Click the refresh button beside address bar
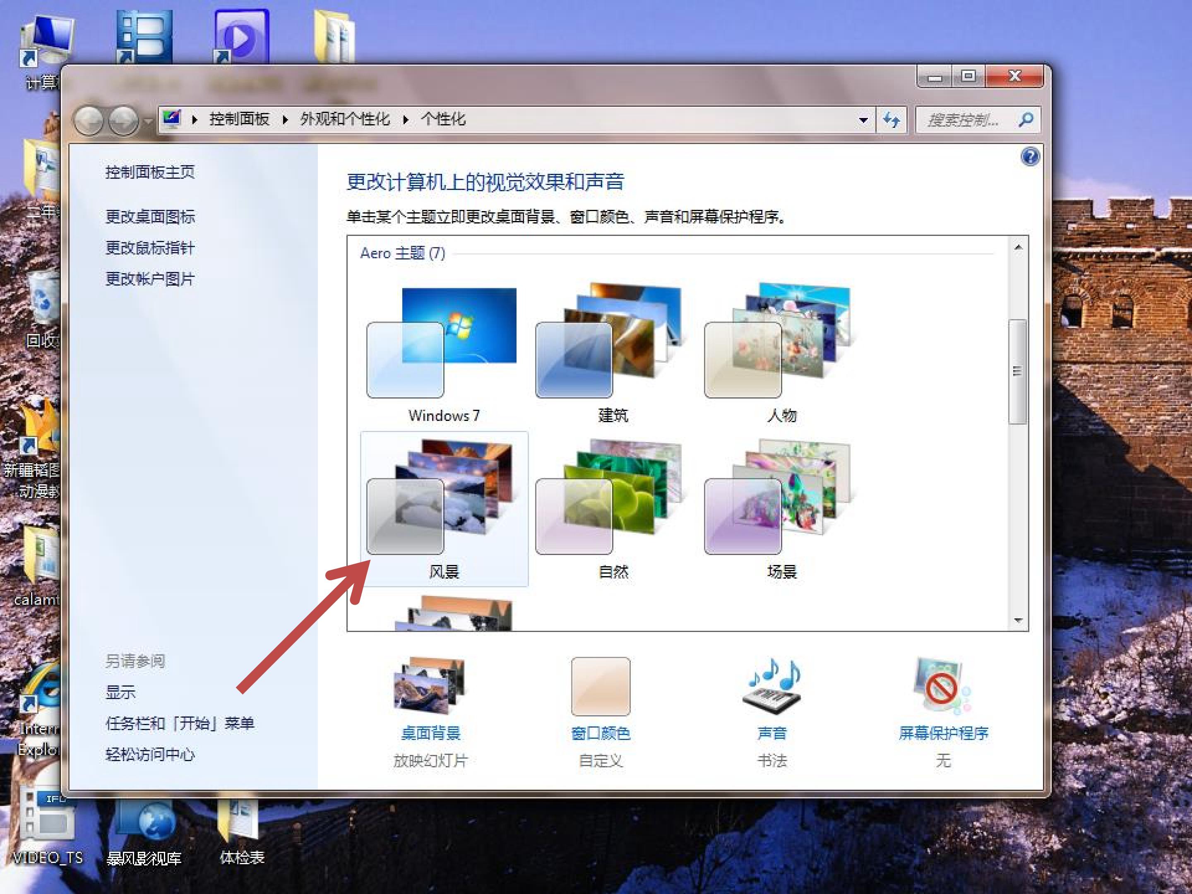The width and height of the screenshot is (1192, 894). [891, 120]
